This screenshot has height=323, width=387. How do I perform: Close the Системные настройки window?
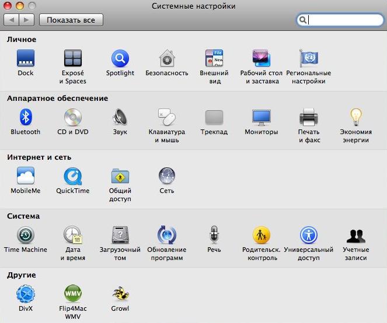pyautogui.click(x=8, y=6)
